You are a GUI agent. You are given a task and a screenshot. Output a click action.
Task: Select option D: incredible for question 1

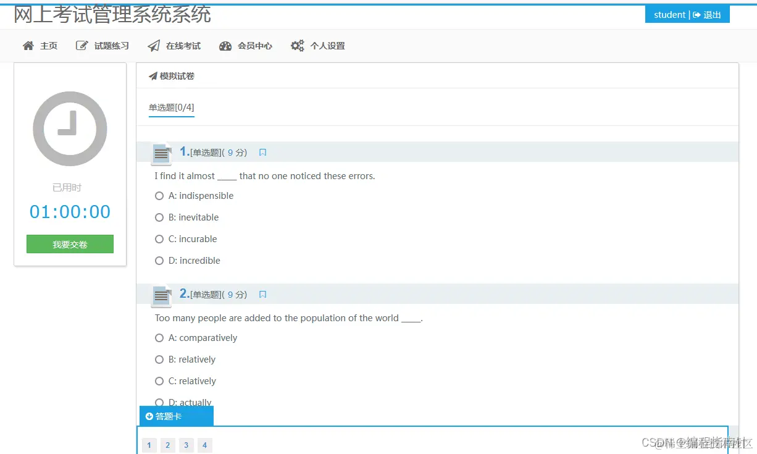pyautogui.click(x=159, y=261)
